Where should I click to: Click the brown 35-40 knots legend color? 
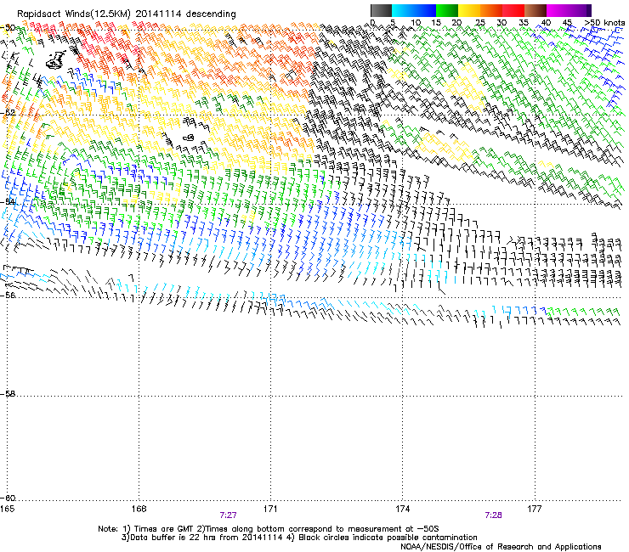coord(535,10)
